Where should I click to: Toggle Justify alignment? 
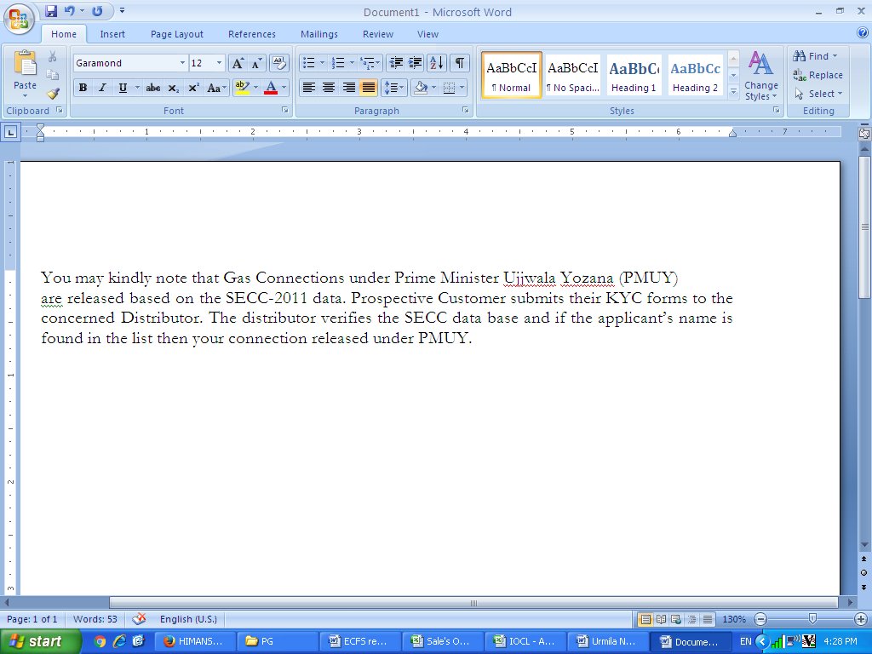(369, 88)
